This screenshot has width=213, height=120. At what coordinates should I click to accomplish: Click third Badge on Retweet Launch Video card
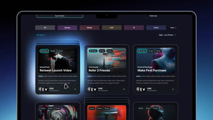coord(60,51)
